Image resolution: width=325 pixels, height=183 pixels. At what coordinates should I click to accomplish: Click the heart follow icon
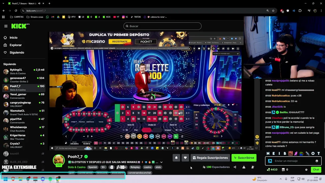185,158
